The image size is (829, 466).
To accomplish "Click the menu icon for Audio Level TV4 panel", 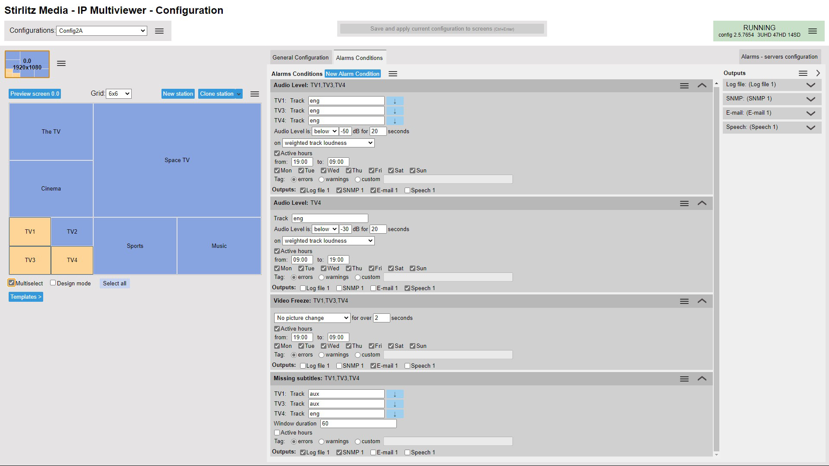I will tap(684, 203).
